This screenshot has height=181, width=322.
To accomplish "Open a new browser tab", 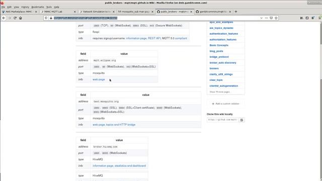I will click(x=236, y=12).
